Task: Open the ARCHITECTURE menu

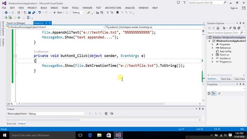Action: [113, 8]
